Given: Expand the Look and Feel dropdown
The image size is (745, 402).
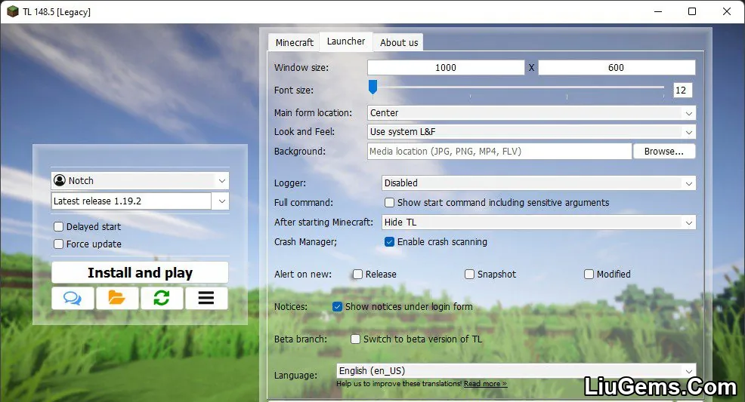Looking at the screenshot, I should (x=531, y=132).
